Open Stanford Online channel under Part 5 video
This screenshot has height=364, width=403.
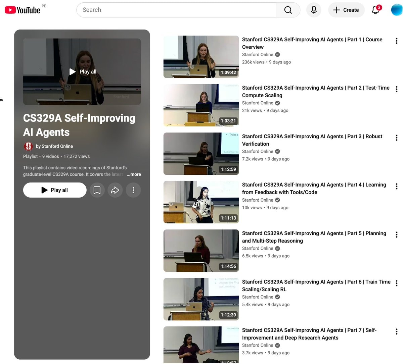pyautogui.click(x=258, y=249)
